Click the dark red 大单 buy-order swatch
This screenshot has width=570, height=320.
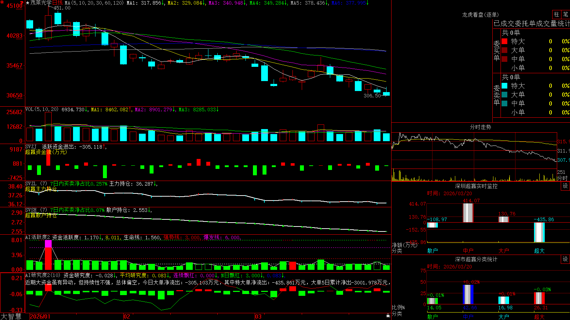coord(504,50)
